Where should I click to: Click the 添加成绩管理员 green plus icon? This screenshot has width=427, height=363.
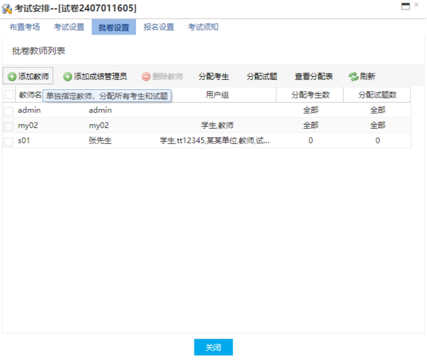[68, 77]
